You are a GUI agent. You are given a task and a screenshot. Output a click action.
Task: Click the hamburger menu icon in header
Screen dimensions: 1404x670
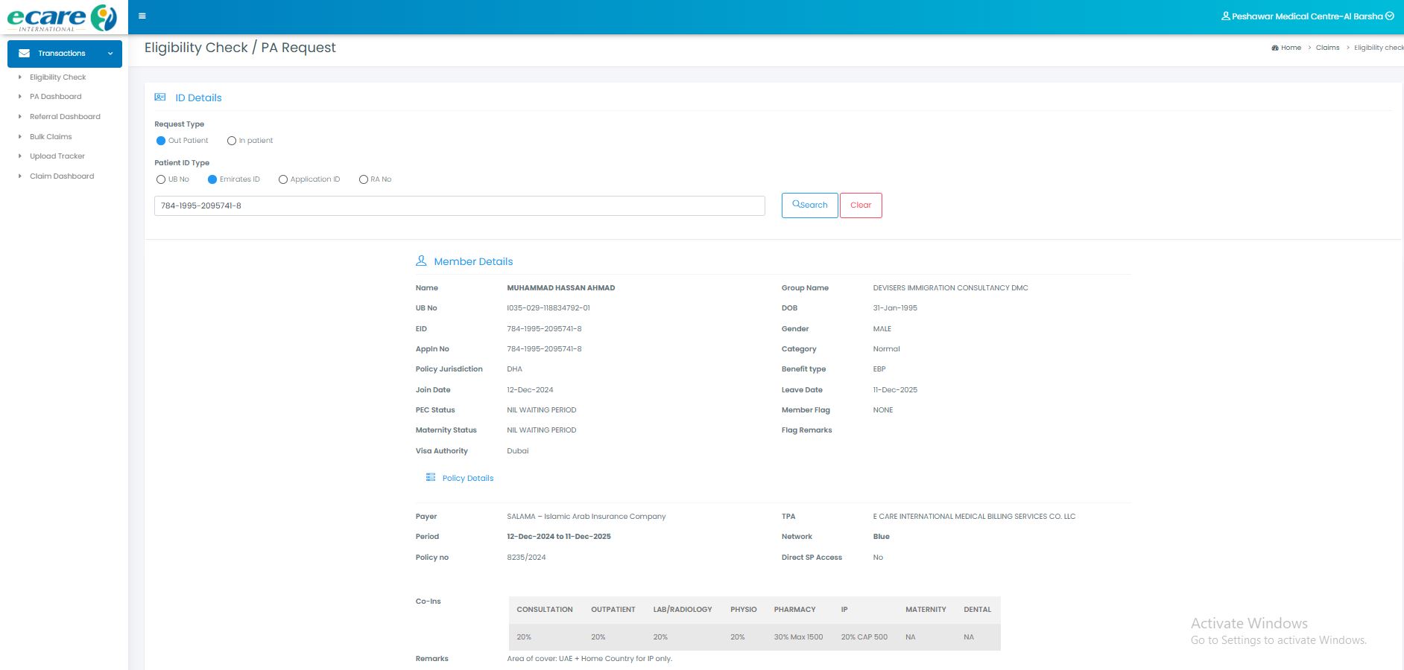pyautogui.click(x=142, y=16)
